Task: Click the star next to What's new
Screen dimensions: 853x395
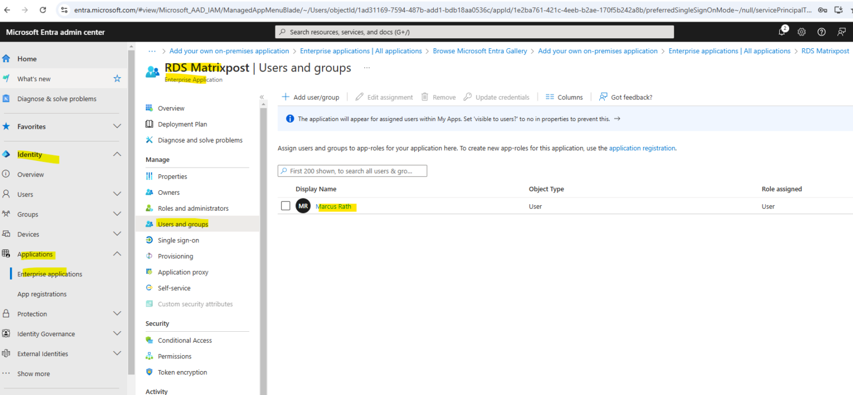Action: (117, 79)
